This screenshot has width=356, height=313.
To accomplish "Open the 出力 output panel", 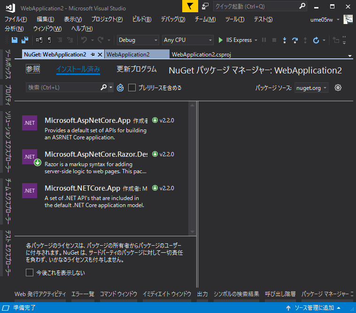I will (x=202, y=294).
